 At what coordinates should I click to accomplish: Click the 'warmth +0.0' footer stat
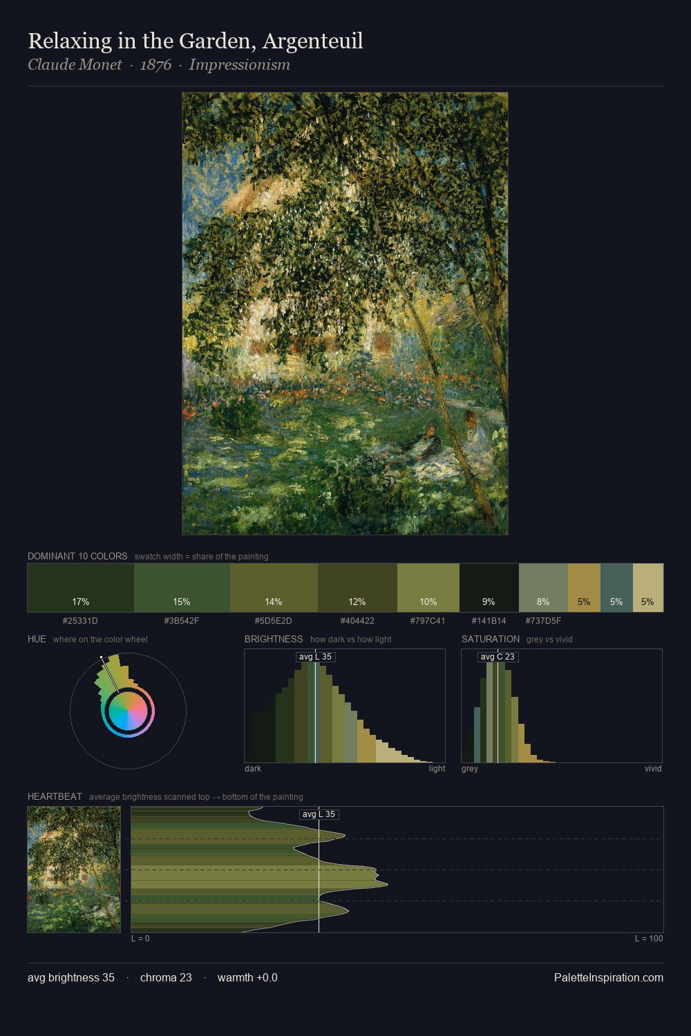coord(247,977)
